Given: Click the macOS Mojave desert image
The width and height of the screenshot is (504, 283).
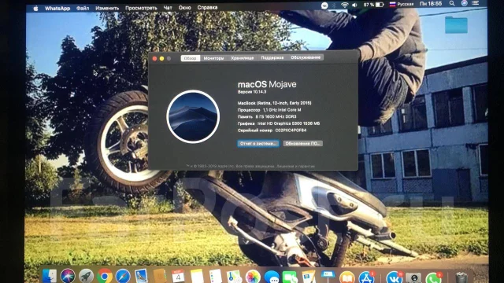Looking at the screenshot, I should (193, 116).
